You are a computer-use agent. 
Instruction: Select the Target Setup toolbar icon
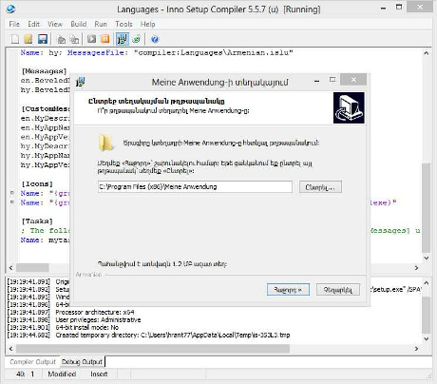click(x=123, y=39)
